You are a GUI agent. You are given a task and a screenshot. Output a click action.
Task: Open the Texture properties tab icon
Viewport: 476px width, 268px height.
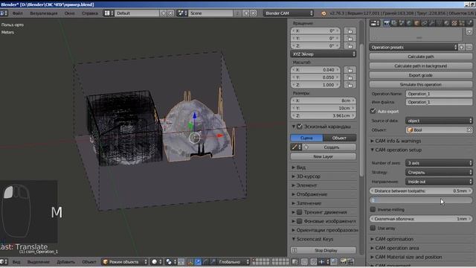[x=454, y=23]
